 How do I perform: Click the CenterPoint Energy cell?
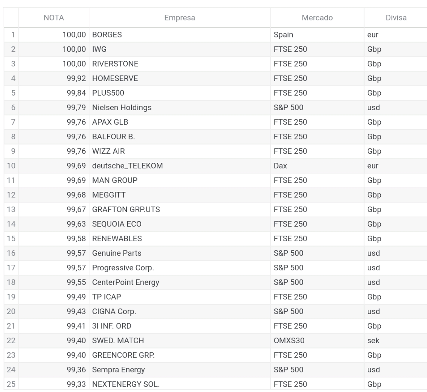180,282
